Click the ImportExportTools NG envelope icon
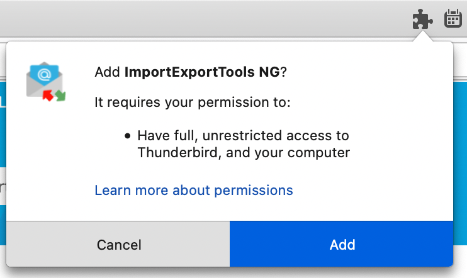 [46, 81]
